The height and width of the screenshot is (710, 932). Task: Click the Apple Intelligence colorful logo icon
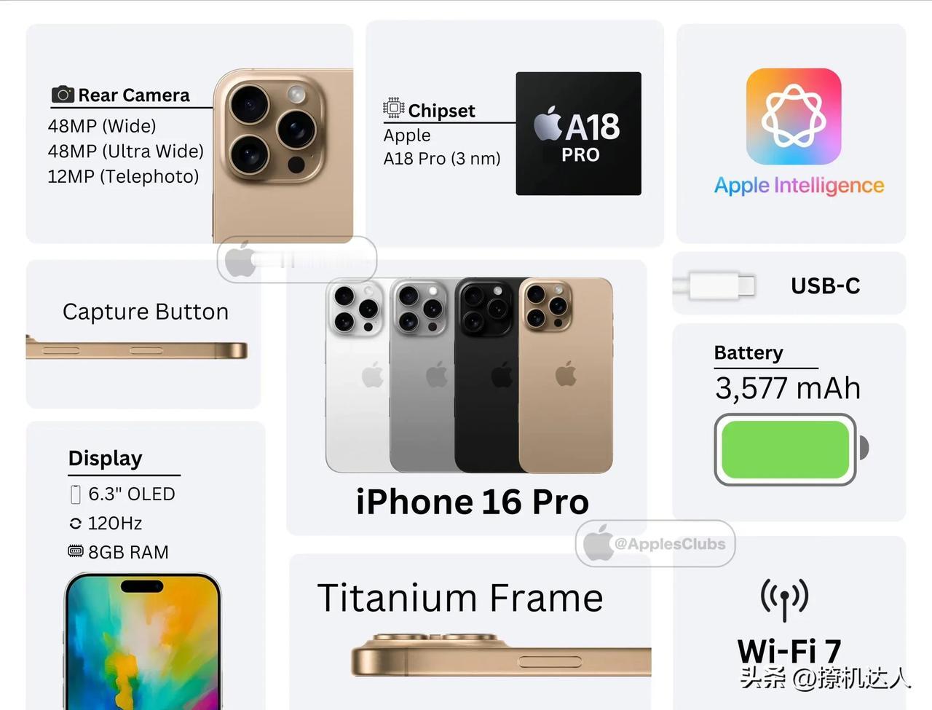pyautogui.click(x=794, y=117)
